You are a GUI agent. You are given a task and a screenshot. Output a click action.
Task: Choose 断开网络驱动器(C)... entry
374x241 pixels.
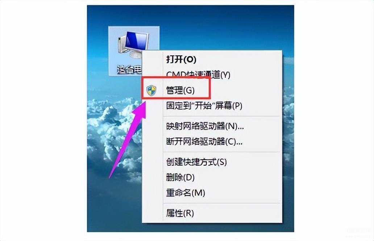point(204,142)
